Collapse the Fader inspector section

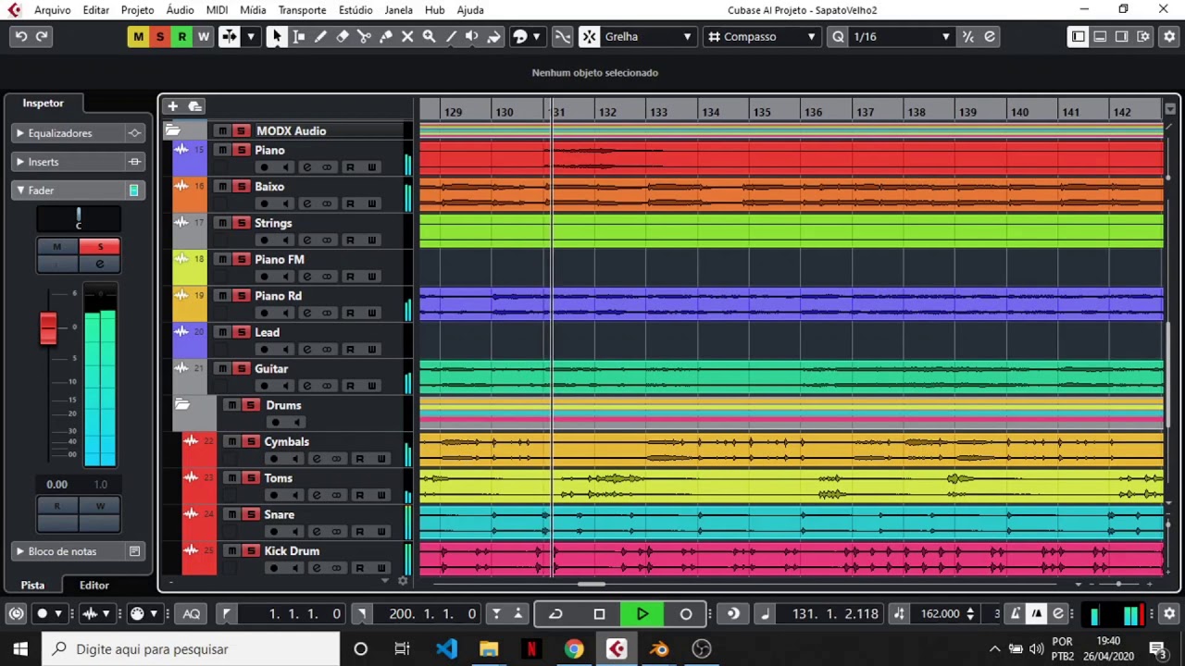pyautogui.click(x=20, y=191)
